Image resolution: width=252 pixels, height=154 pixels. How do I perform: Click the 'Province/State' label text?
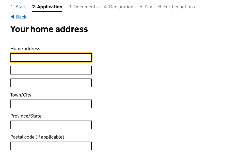pyautogui.click(x=26, y=116)
